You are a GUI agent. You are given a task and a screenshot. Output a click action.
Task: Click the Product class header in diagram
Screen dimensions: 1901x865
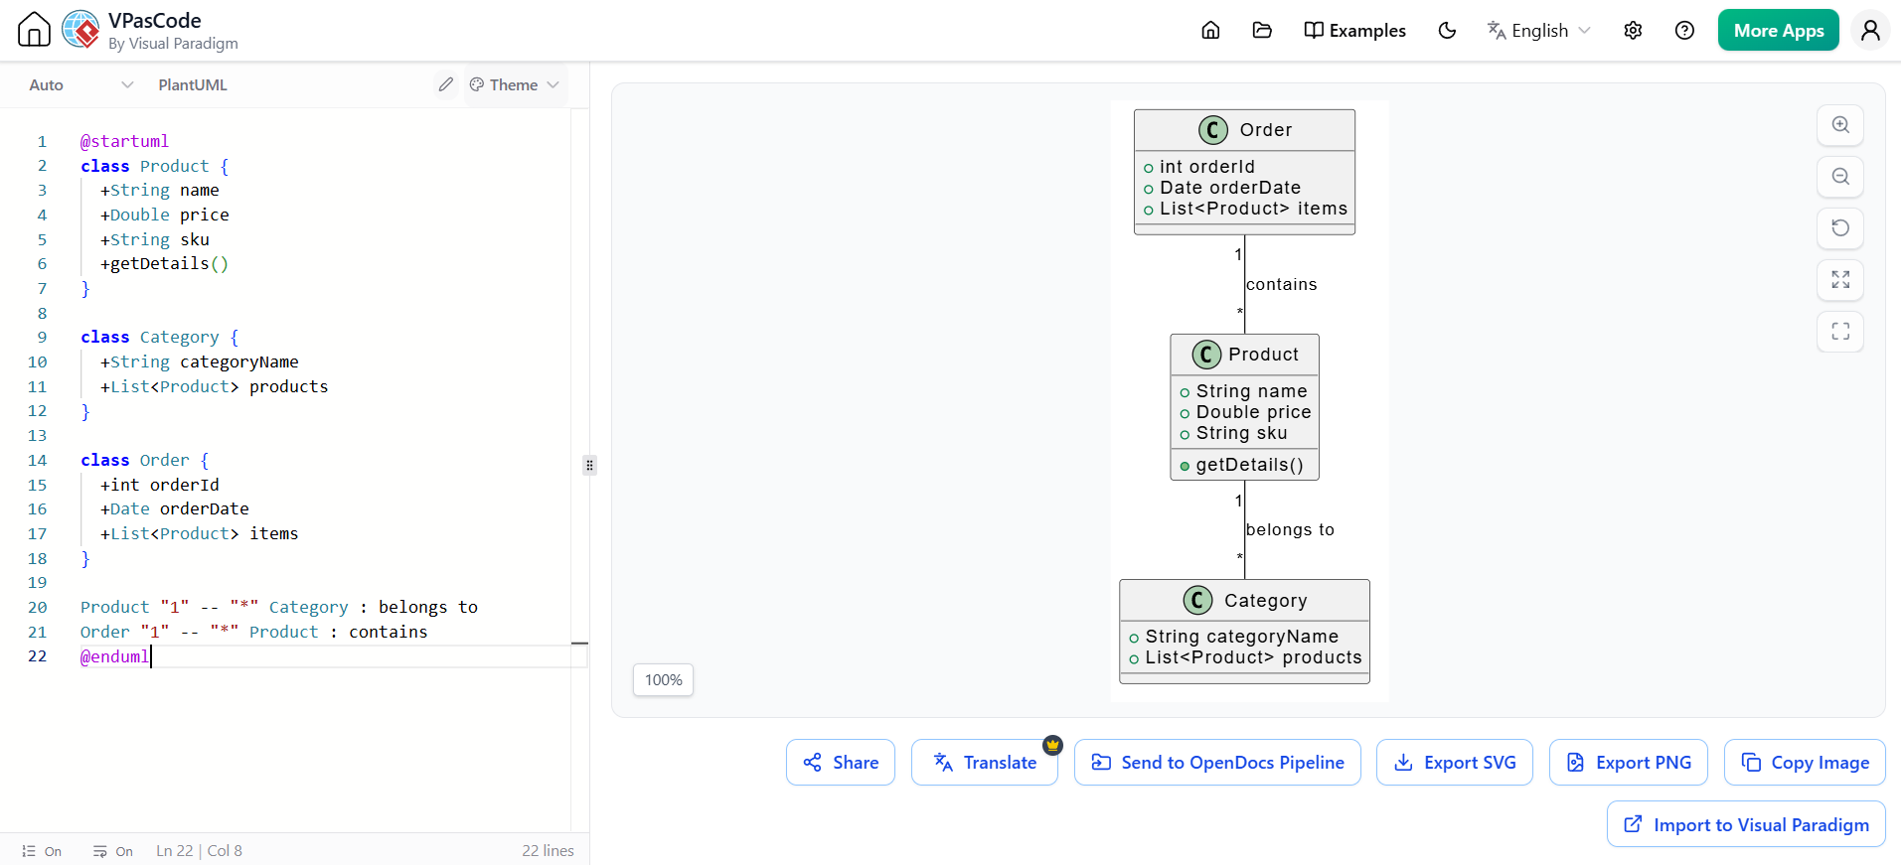(1244, 355)
